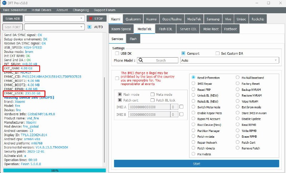Open the PORT selection dropdown
Screen dimensions: 286x173
(54, 27)
